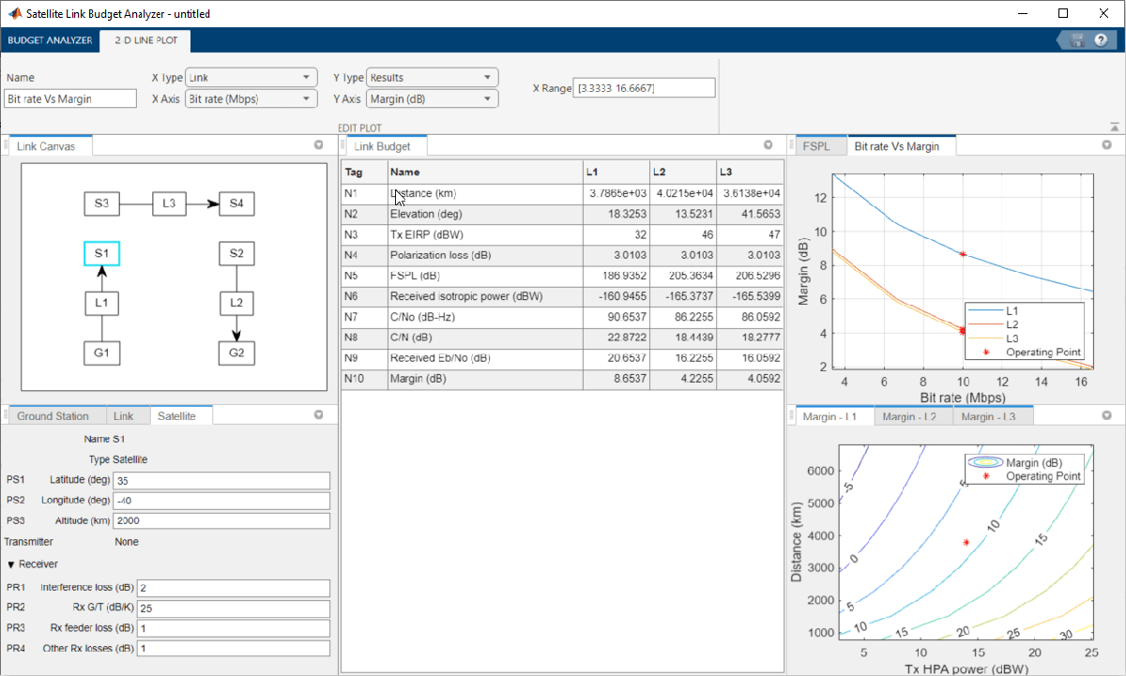Select the L3 link block on canvas
This screenshot has height=676, width=1126.
pyautogui.click(x=169, y=203)
